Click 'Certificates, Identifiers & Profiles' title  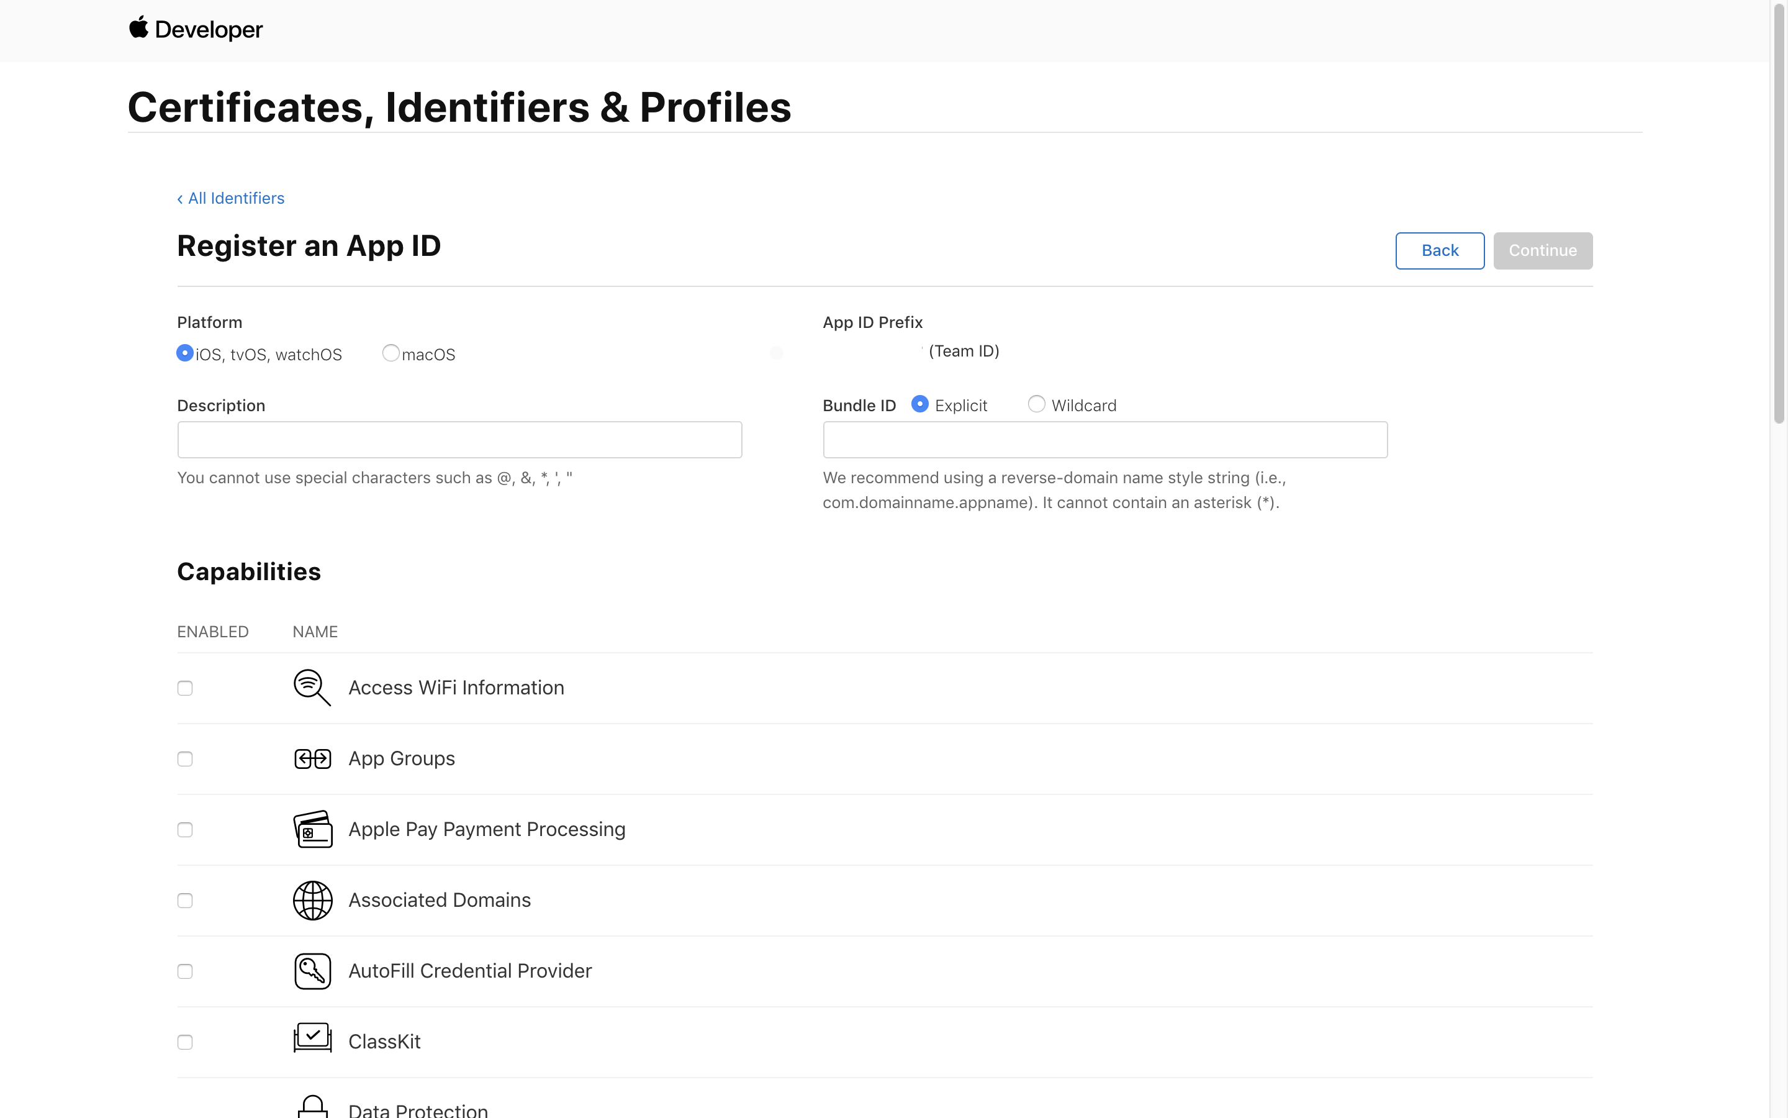point(459,107)
